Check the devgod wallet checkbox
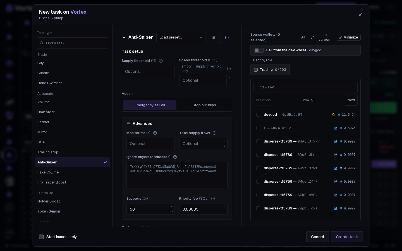Screen dimensions: 402x251 pos(258,115)
